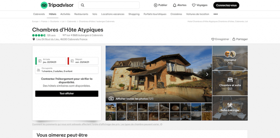The image size is (280, 138).
Task: Click the Enregistrer heart icon
Action: (213, 39)
